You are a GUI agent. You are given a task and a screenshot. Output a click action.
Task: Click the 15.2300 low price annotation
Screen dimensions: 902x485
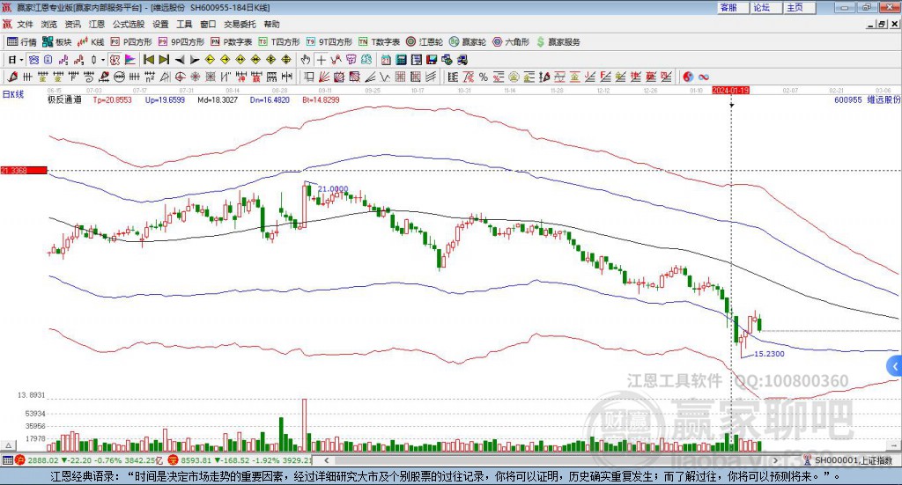coord(769,354)
